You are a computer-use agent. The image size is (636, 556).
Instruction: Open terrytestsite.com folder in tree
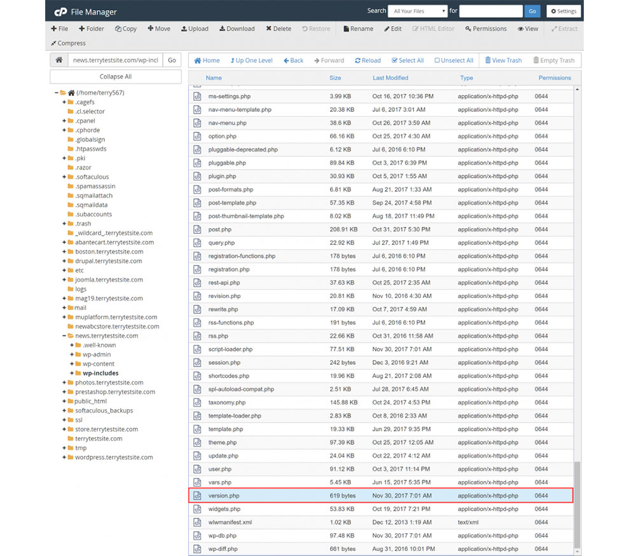click(x=99, y=438)
